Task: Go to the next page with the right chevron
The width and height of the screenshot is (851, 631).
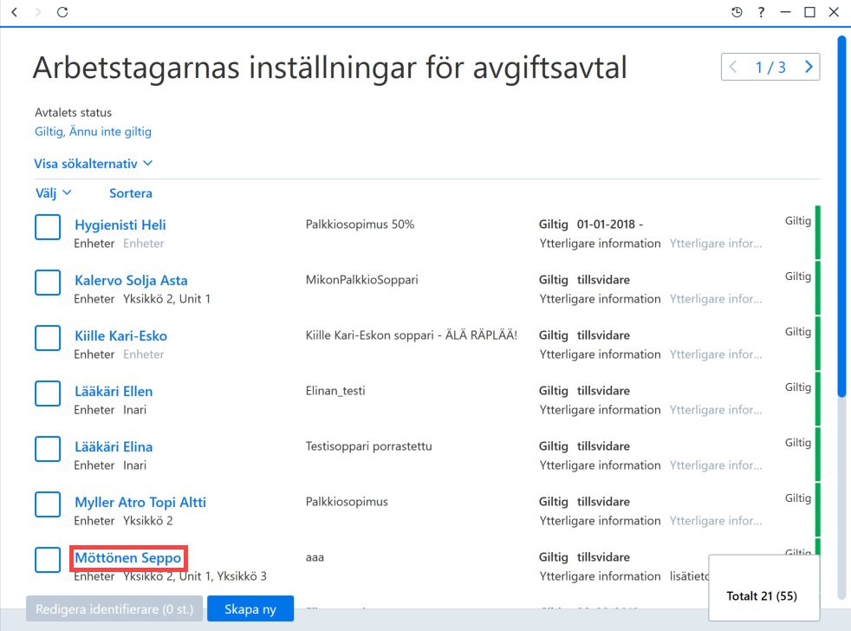Action: (809, 67)
